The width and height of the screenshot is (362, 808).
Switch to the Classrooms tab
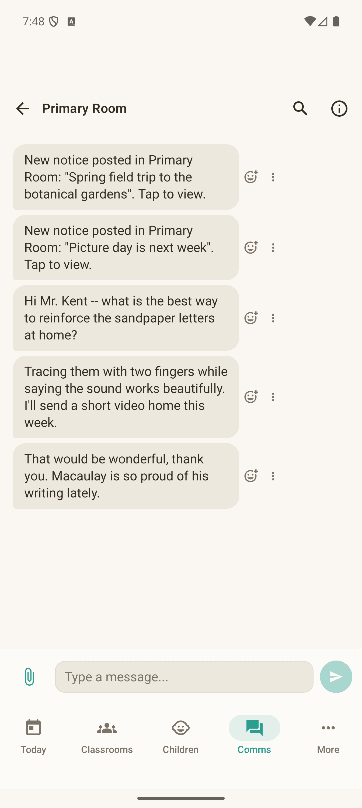click(107, 736)
